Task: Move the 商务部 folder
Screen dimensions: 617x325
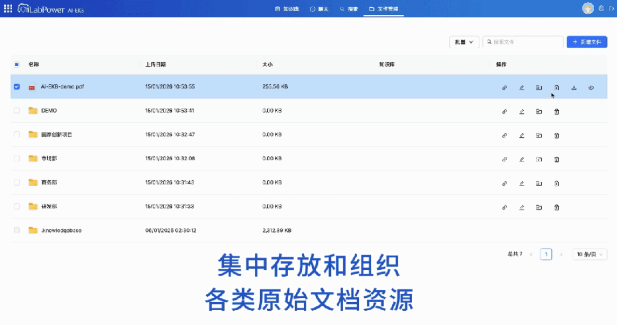Action: [539, 184]
